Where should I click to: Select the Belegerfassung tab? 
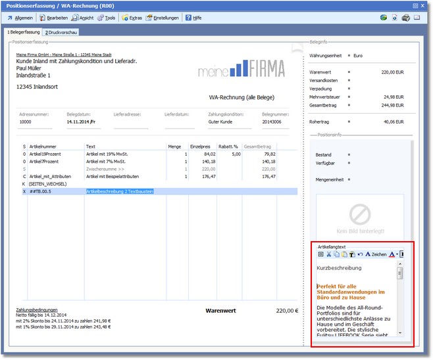point(23,32)
